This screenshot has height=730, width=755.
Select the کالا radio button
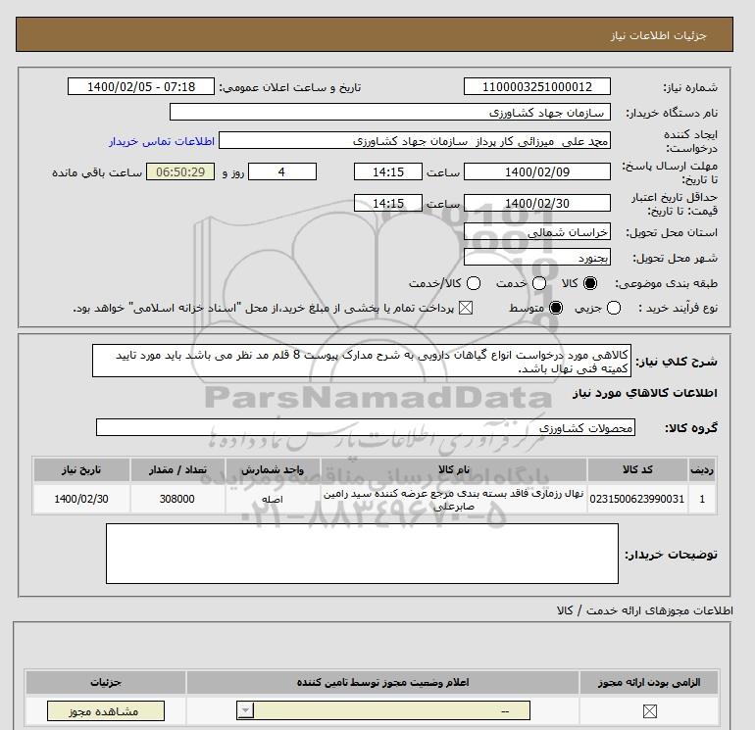coord(590,283)
